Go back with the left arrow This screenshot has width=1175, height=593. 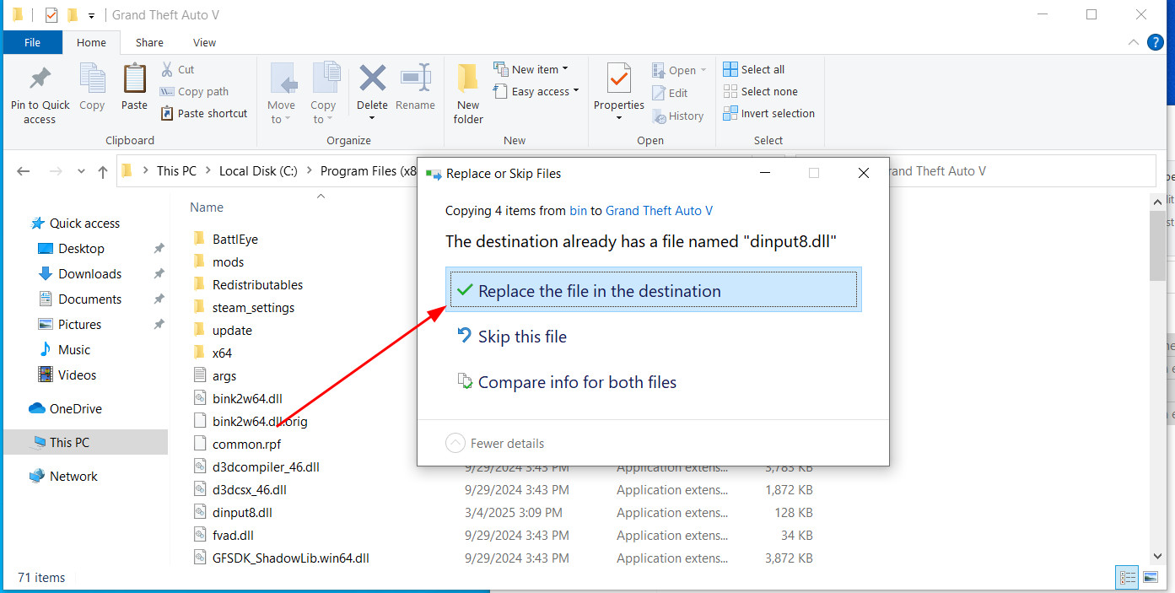coord(24,171)
